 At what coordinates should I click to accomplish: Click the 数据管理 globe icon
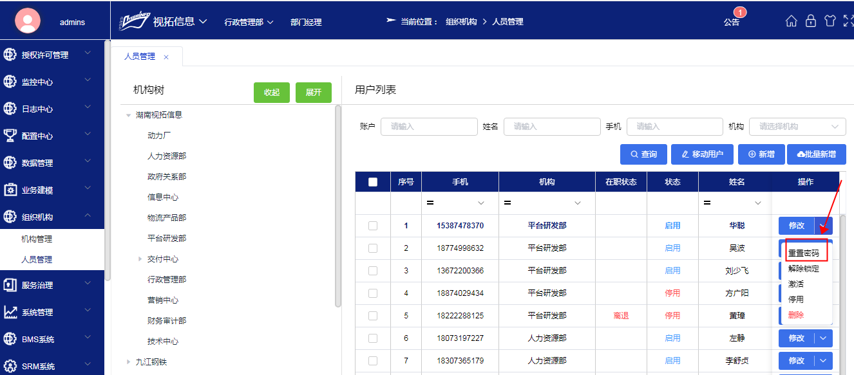click(10, 163)
